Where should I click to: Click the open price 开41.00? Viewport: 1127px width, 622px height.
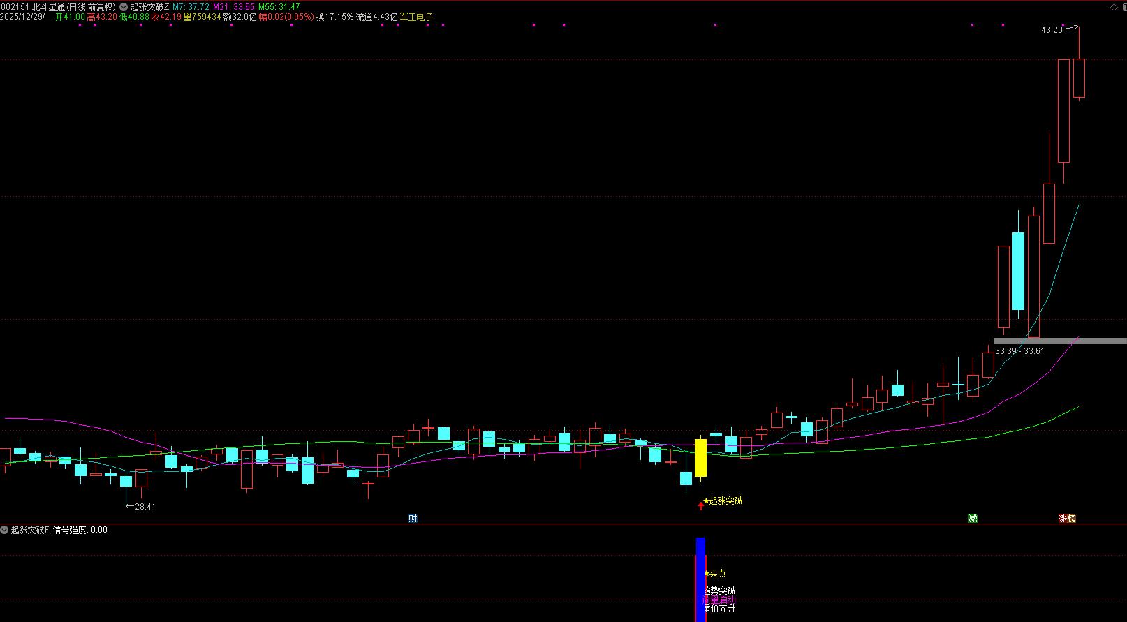click(70, 17)
